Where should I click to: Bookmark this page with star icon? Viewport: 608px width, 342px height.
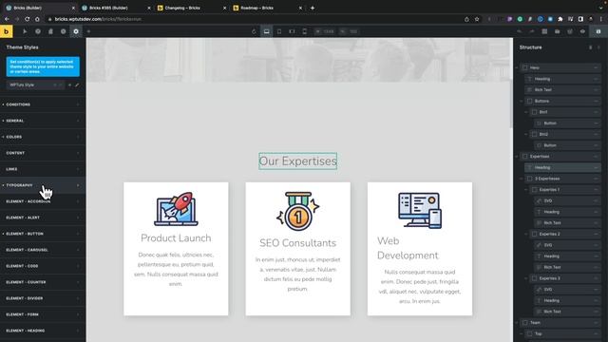[477, 19]
